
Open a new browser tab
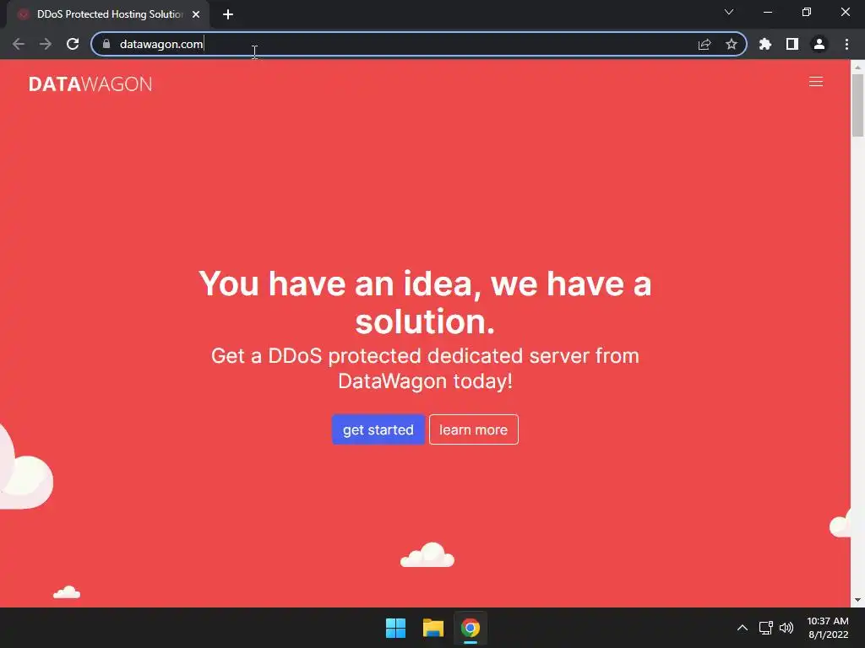pos(228,14)
